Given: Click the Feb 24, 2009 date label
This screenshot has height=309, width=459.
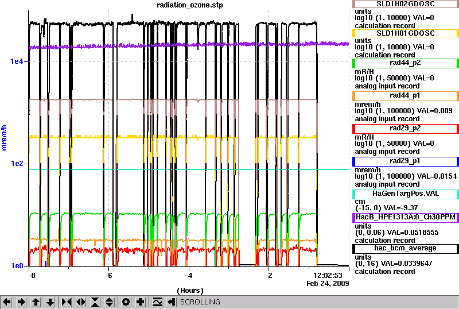Looking at the screenshot, I should point(328,284).
